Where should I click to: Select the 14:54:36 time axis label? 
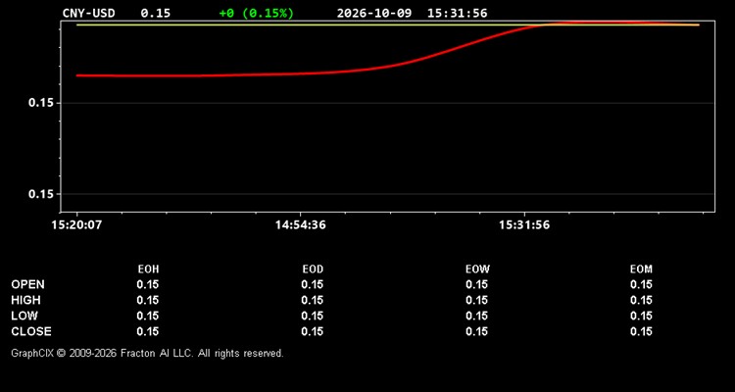coord(301,225)
